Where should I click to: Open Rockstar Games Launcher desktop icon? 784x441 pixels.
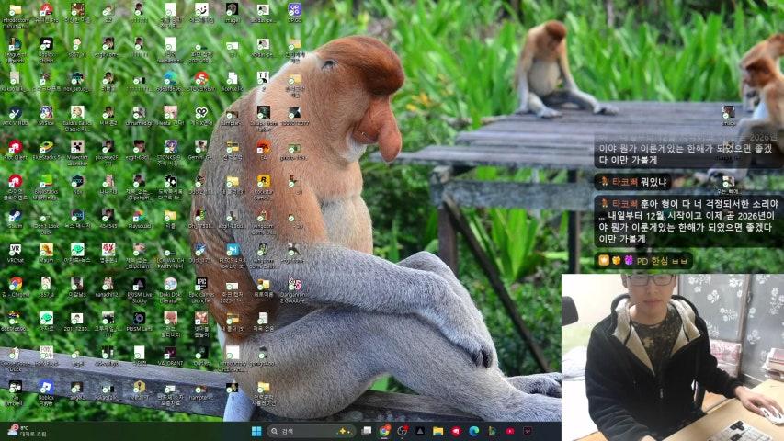point(263,181)
